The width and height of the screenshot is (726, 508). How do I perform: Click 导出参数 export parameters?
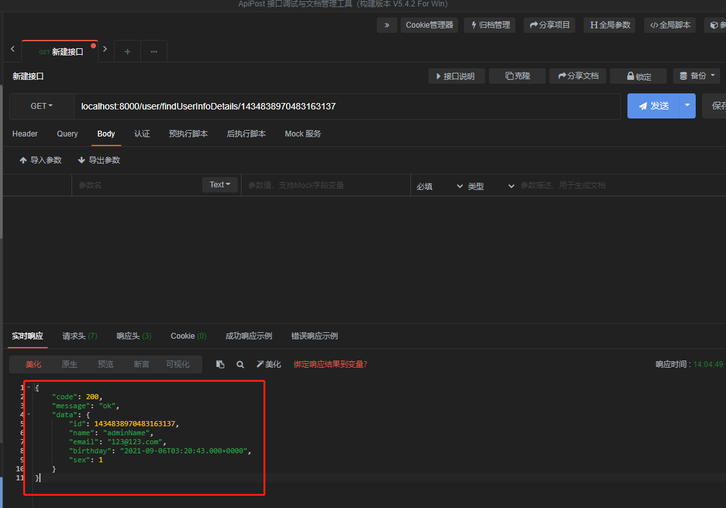pyautogui.click(x=99, y=160)
